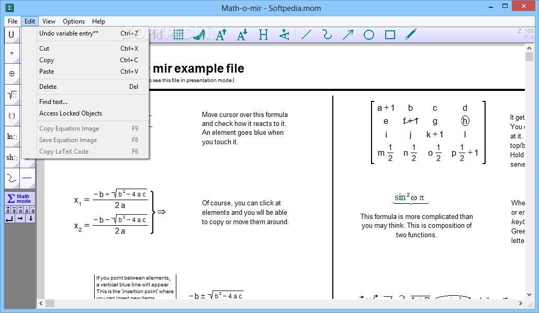Click the horizontal scrollbar left arrow

[41, 304]
